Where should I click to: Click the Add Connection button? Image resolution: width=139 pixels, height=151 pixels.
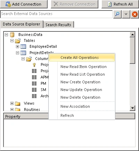(24, 4)
